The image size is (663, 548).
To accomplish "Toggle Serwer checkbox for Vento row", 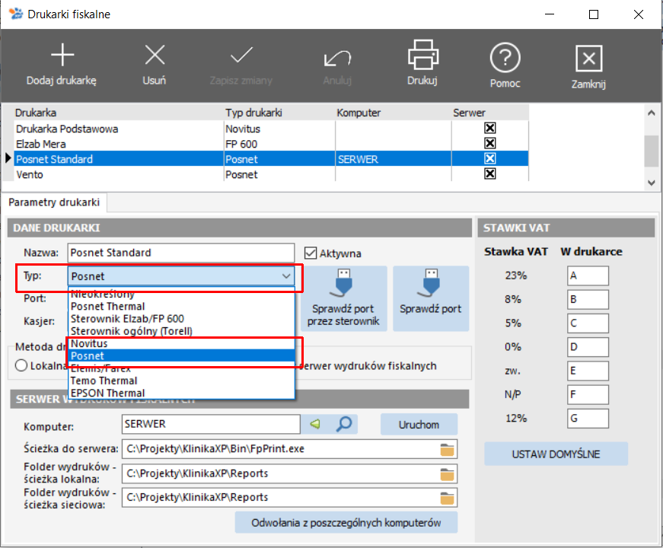I will [x=490, y=174].
